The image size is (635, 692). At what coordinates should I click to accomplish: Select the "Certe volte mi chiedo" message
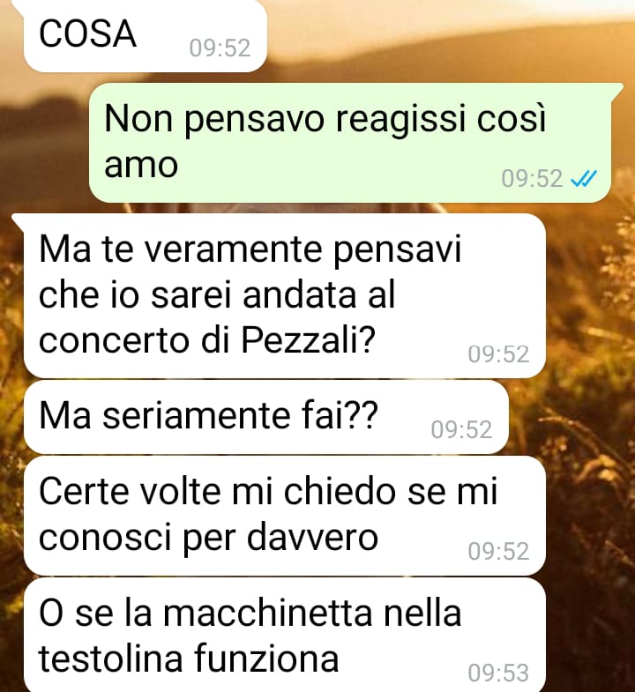[285, 516]
